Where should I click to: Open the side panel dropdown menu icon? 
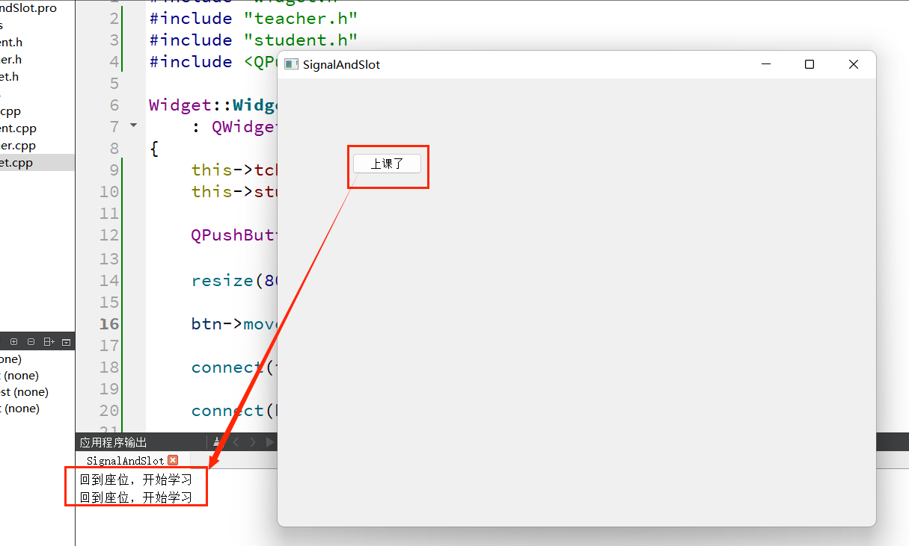coord(66,342)
